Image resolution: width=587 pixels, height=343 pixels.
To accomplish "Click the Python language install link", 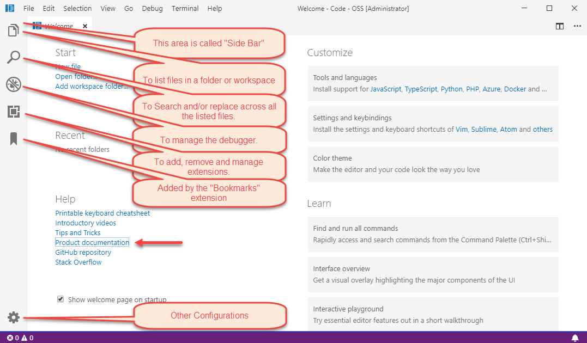I will tap(451, 89).
